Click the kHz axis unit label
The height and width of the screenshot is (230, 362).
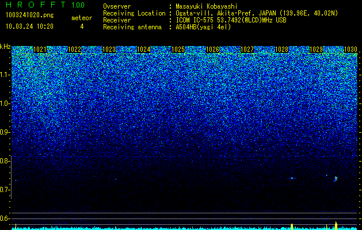coord(5,47)
